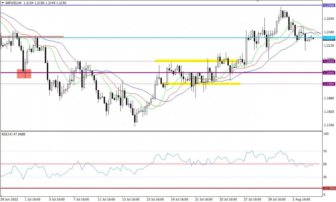
Task: Click the red square zone near 1.2000
Action: click(x=24, y=74)
